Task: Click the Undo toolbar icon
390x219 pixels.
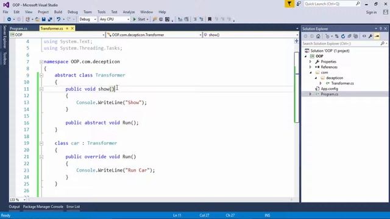Action: (x=58, y=19)
